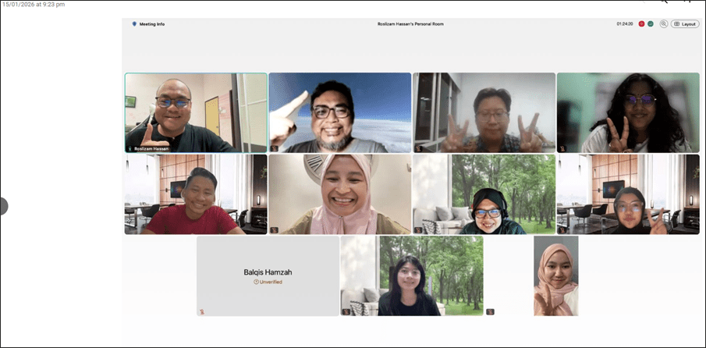Click the magnifier zoom icon
This screenshot has width=706, height=348.
[x=664, y=24]
